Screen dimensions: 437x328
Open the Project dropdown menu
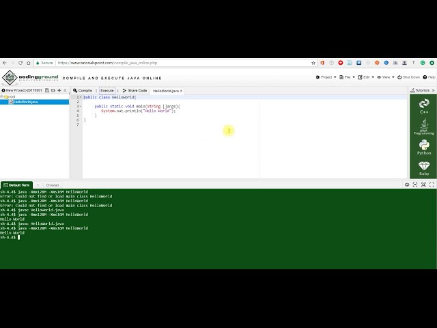(326, 77)
